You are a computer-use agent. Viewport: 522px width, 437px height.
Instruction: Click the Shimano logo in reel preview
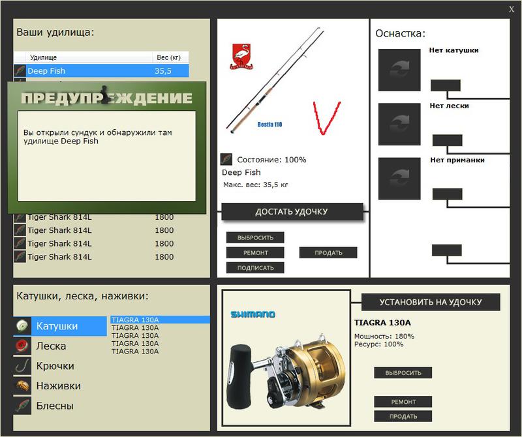click(253, 314)
